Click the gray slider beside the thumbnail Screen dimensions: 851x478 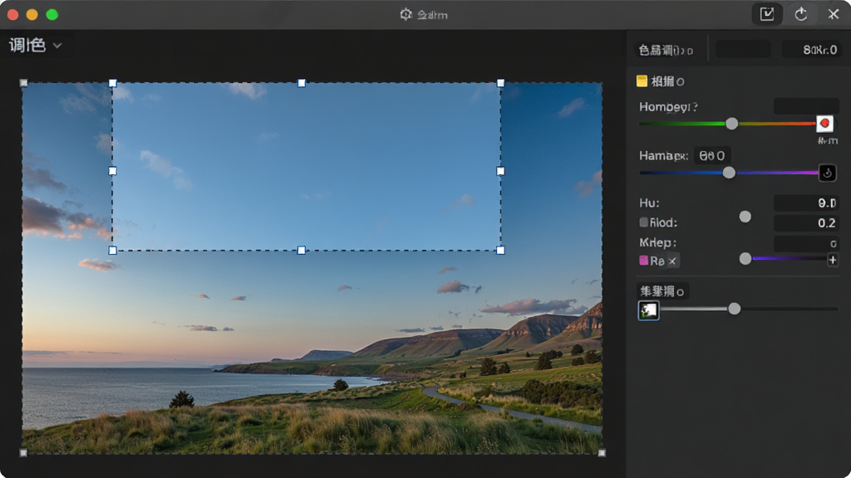(x=749, y=309)
